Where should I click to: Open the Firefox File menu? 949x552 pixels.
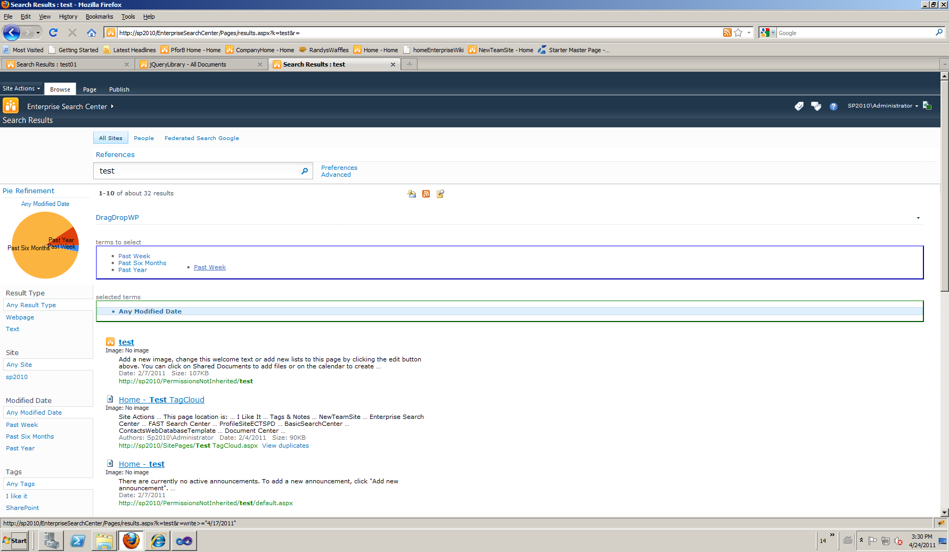pos(8,17)
